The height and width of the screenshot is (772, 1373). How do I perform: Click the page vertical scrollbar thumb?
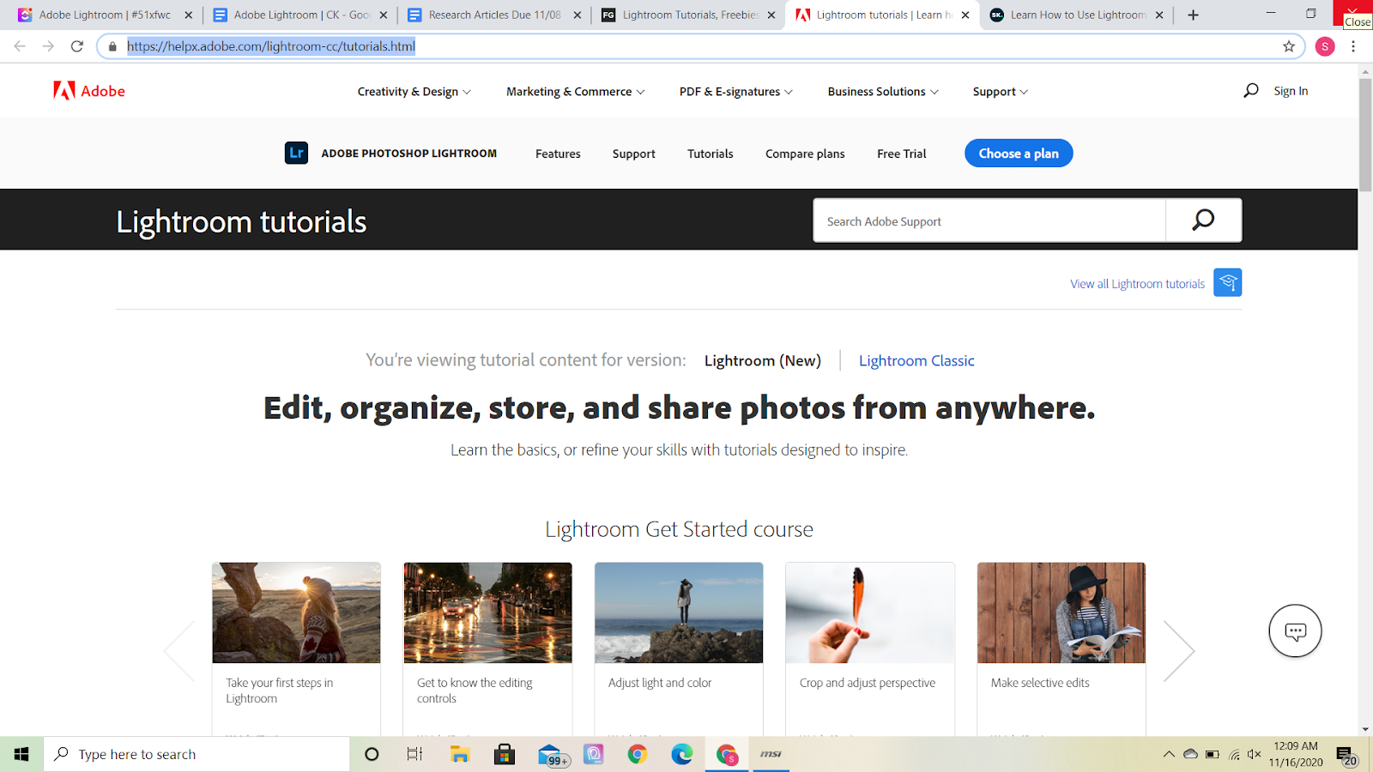[x=1365, y=135]
